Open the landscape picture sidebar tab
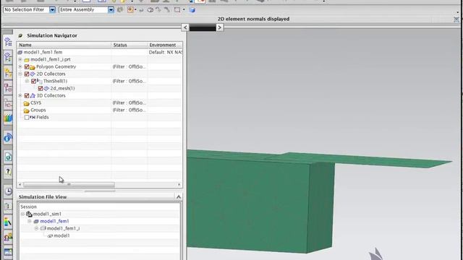The height and width of the screenshot is (260, 463). 8,252
